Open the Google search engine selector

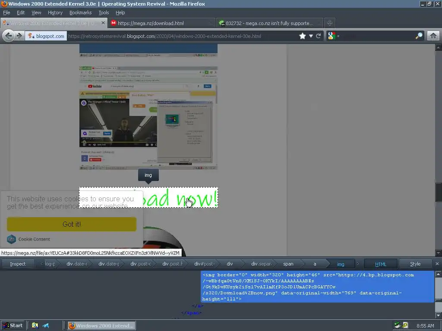point(334,36)
